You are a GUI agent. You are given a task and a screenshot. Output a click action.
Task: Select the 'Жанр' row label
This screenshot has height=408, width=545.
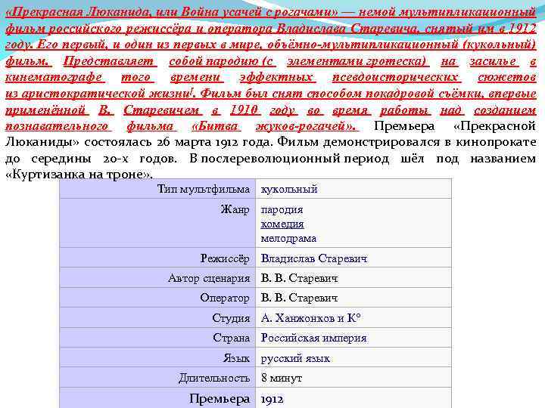click(235, 209)
